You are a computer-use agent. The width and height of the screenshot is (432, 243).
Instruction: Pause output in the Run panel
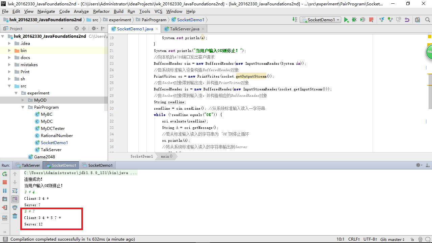(5, 191)
